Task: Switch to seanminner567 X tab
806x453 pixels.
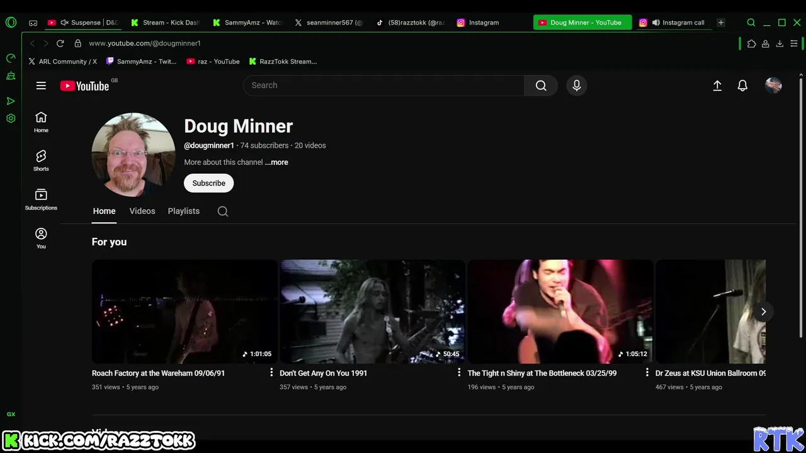Action: (329, 23)
